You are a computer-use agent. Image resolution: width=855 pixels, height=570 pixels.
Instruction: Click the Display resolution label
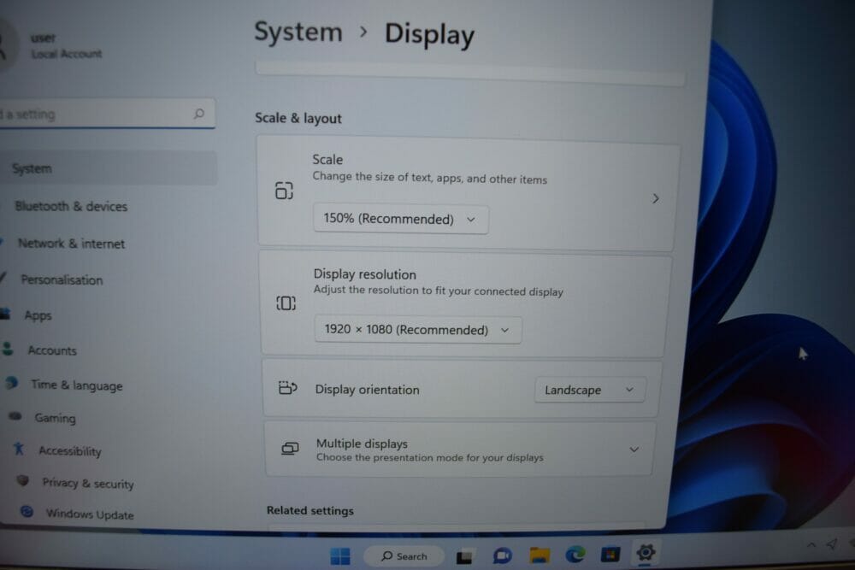[x=365, y=274]
